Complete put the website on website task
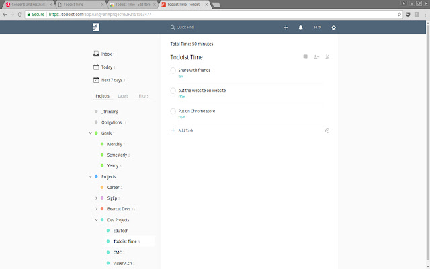 pyautogui.click(x=173, y=91)
